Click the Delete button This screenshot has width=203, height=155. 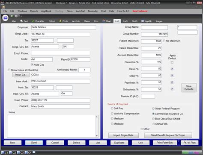tap(77, 143)
